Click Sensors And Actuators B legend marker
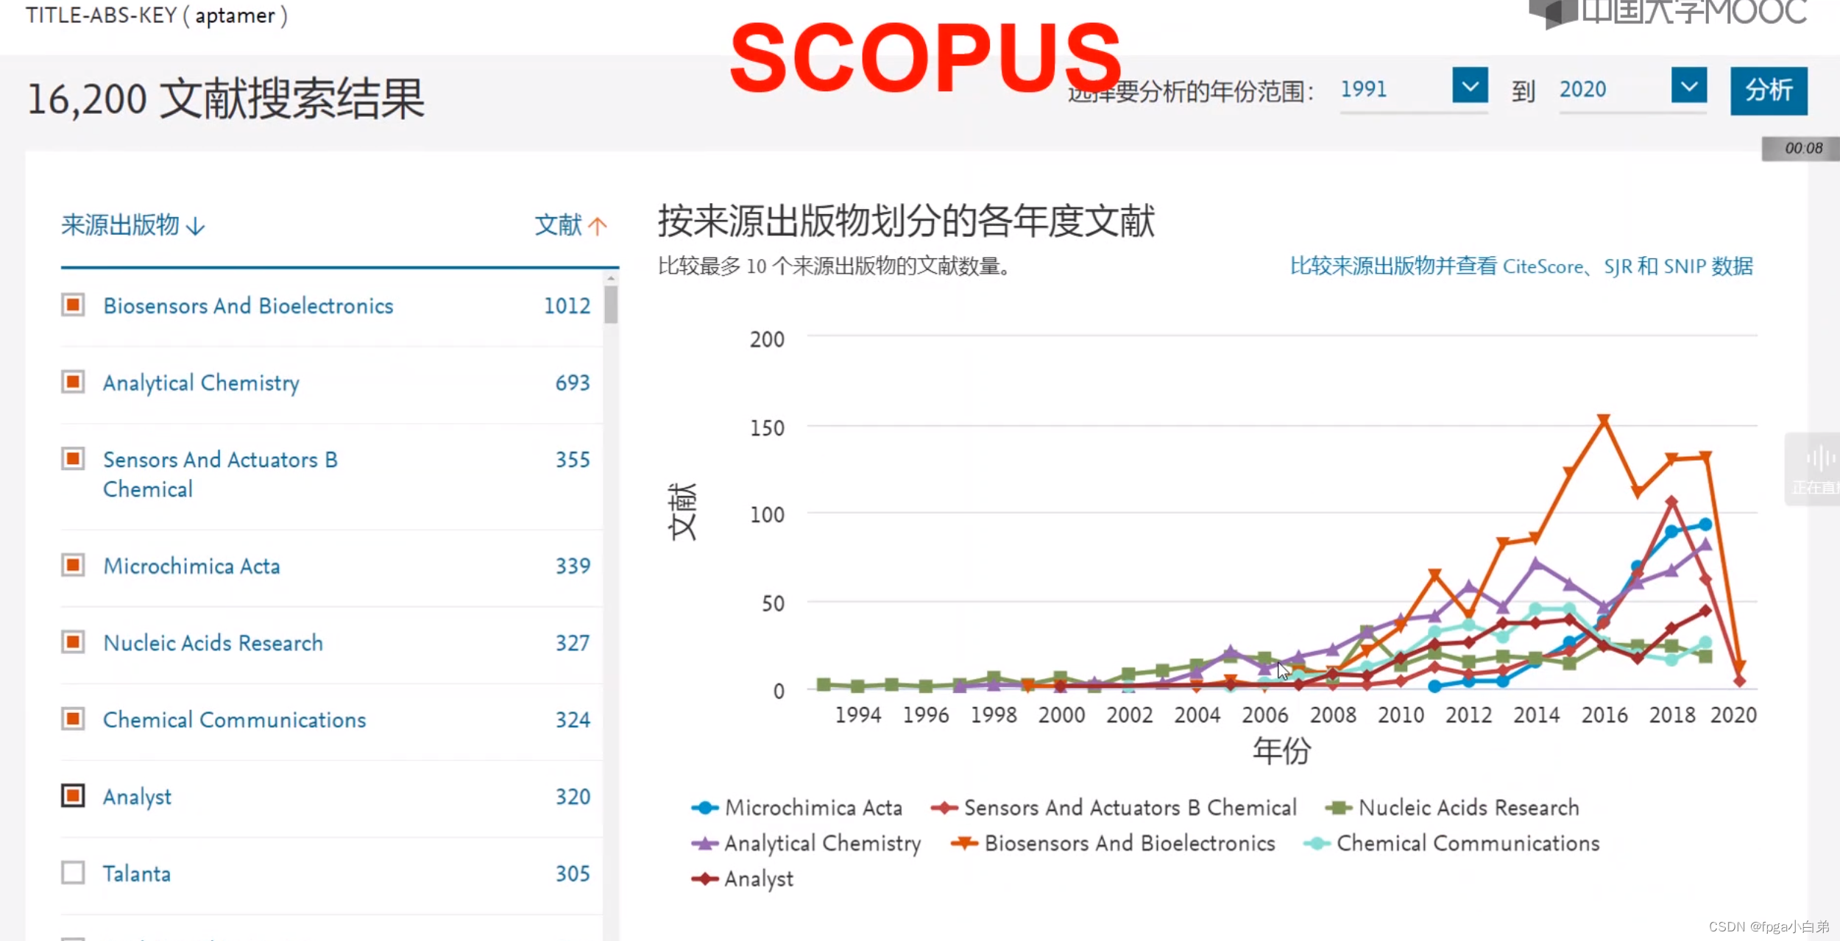1840x941 pixels. [944, 808]
